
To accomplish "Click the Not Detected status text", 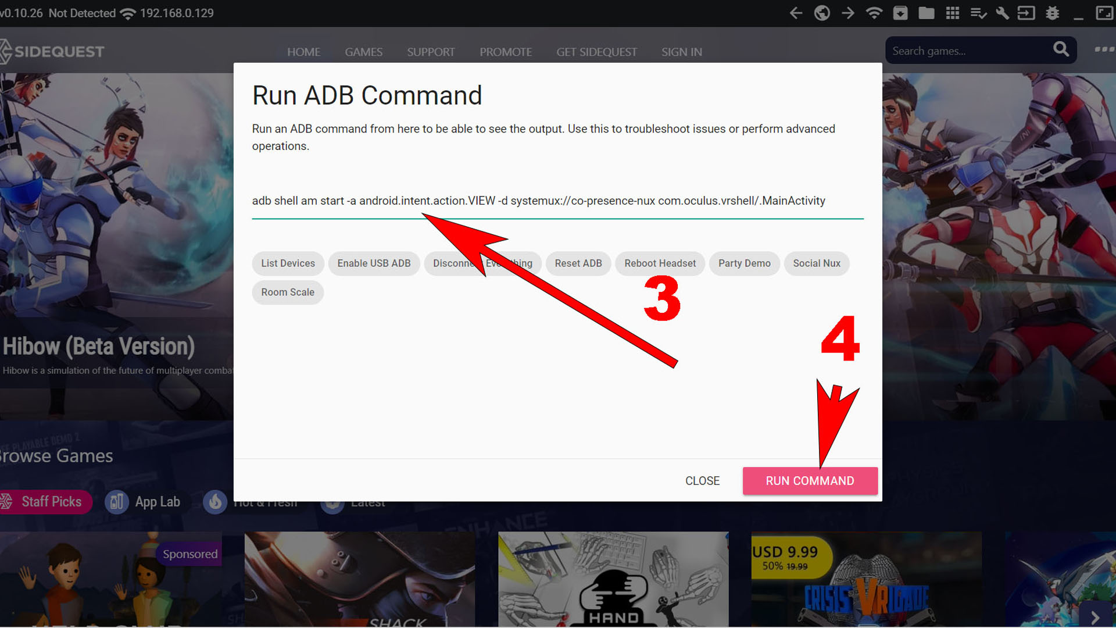I will (x=82, y=13).
